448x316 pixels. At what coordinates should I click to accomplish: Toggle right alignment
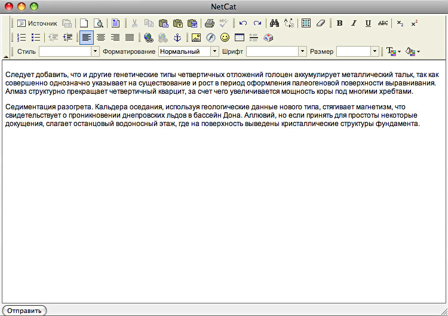115,38
